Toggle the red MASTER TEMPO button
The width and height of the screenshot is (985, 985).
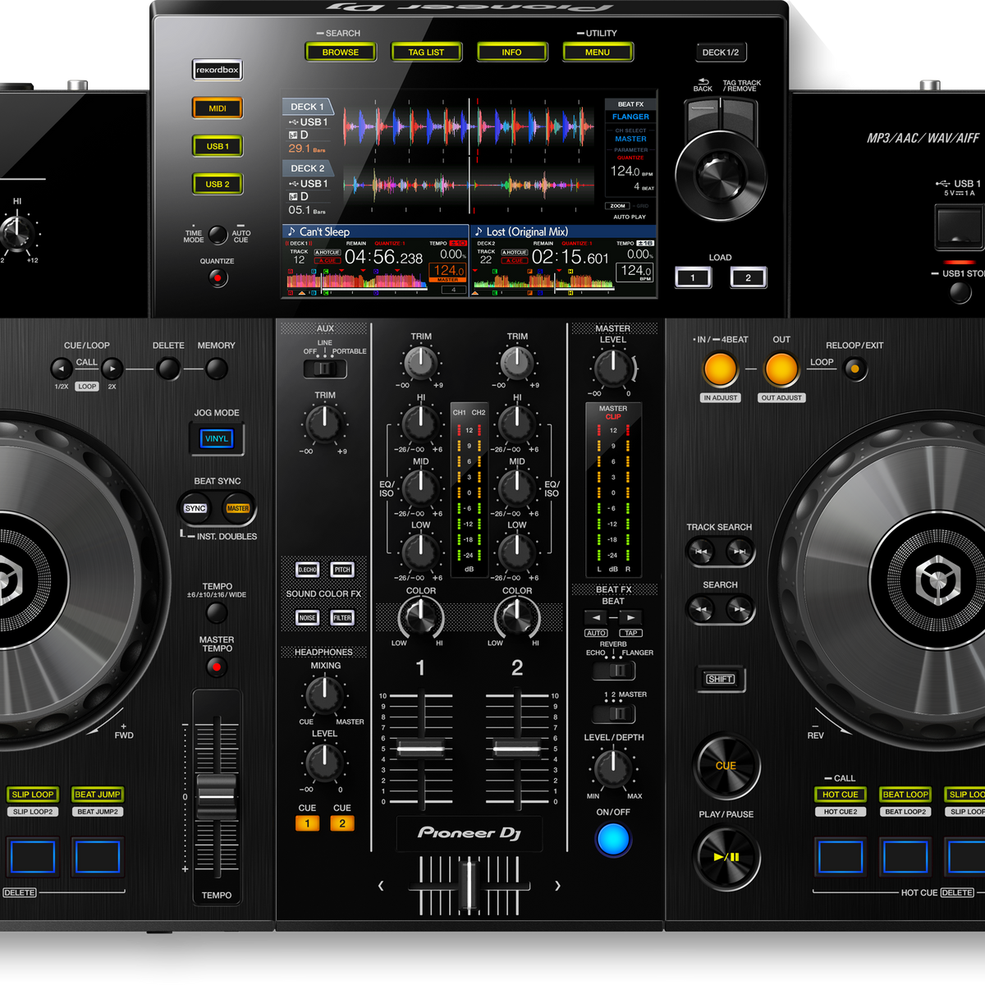[217, 667]
